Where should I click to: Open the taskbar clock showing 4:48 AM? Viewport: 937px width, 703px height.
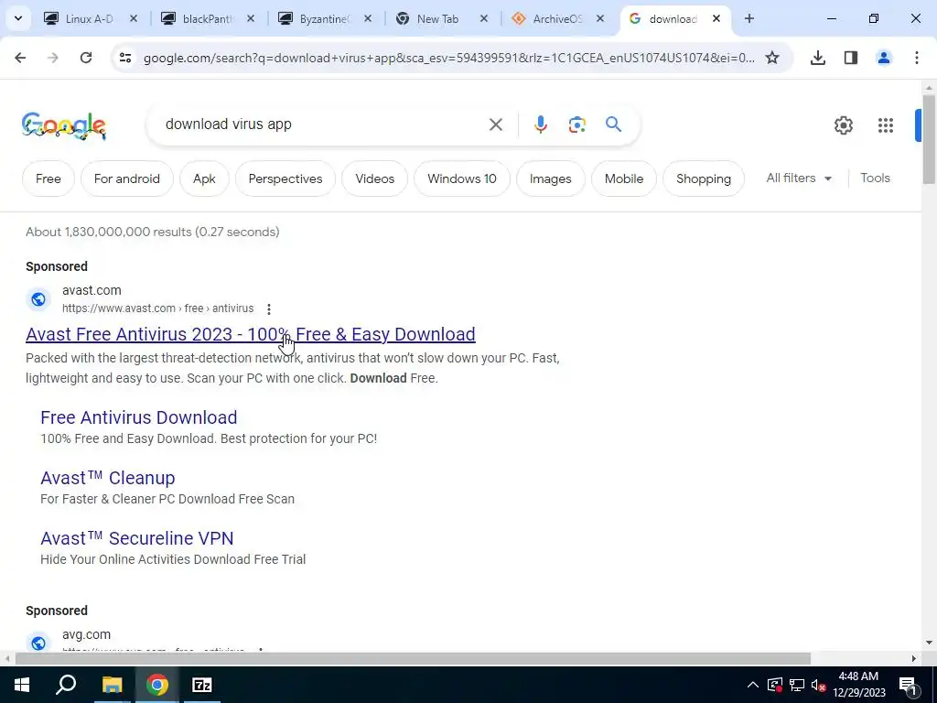[x=858, y=685]
